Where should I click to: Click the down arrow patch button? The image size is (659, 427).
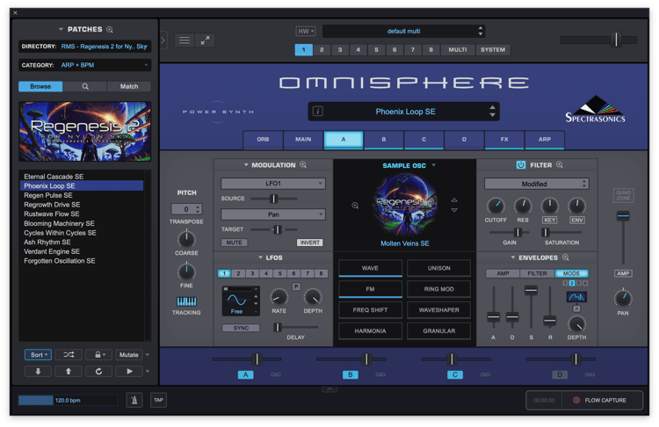[38, 371]
